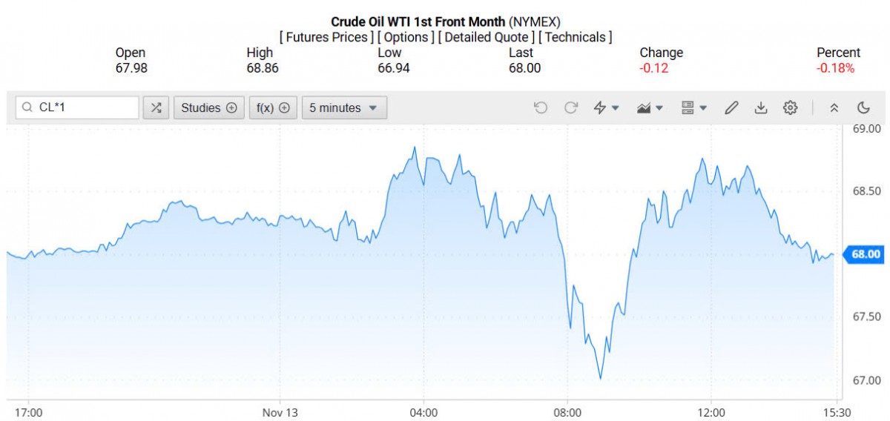
Task: Download the chart image
Action: pyautogui.click(x=761, y=107)
